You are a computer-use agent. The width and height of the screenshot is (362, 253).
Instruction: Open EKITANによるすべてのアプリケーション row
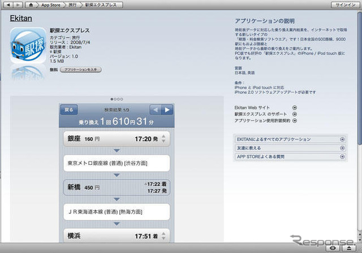point(290,139)
